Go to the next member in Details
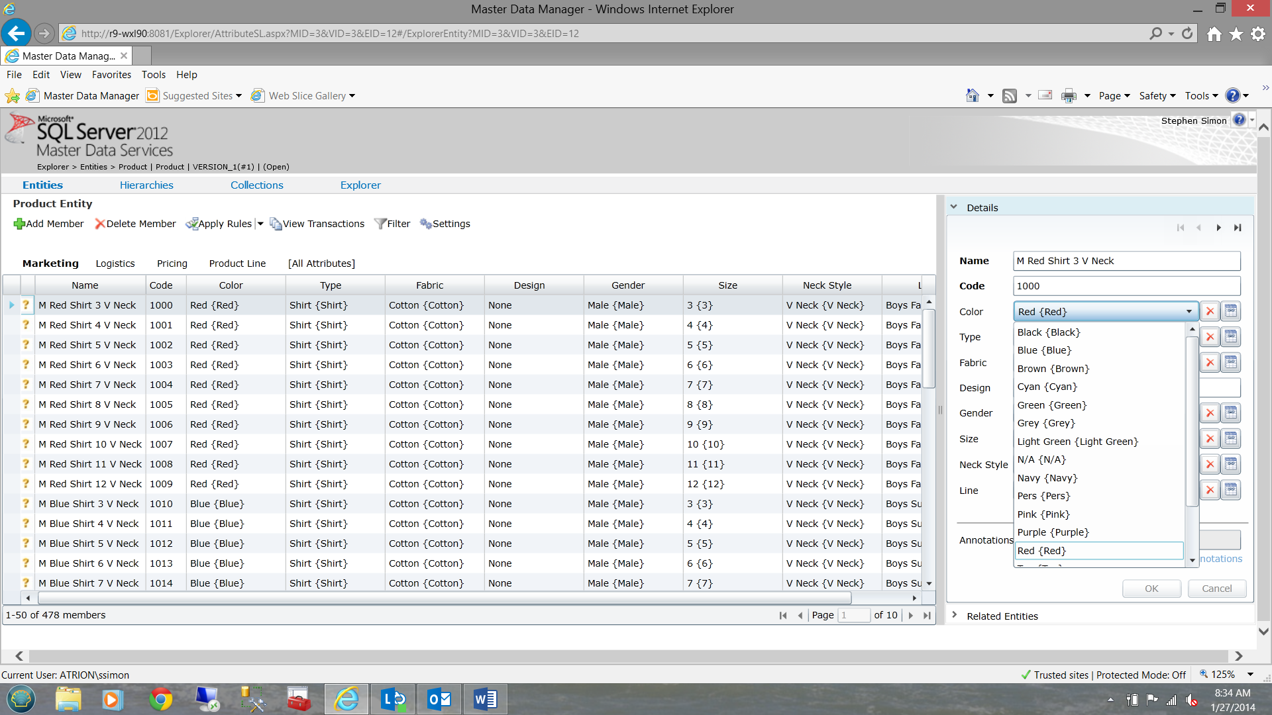Image resolution: width=1272 pixels, height=715 pixels. (x=1218, y=228)
